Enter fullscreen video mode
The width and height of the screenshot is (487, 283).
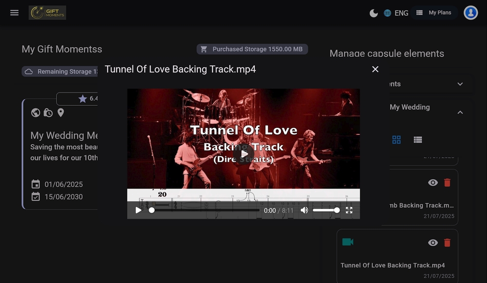click(349, 210)
